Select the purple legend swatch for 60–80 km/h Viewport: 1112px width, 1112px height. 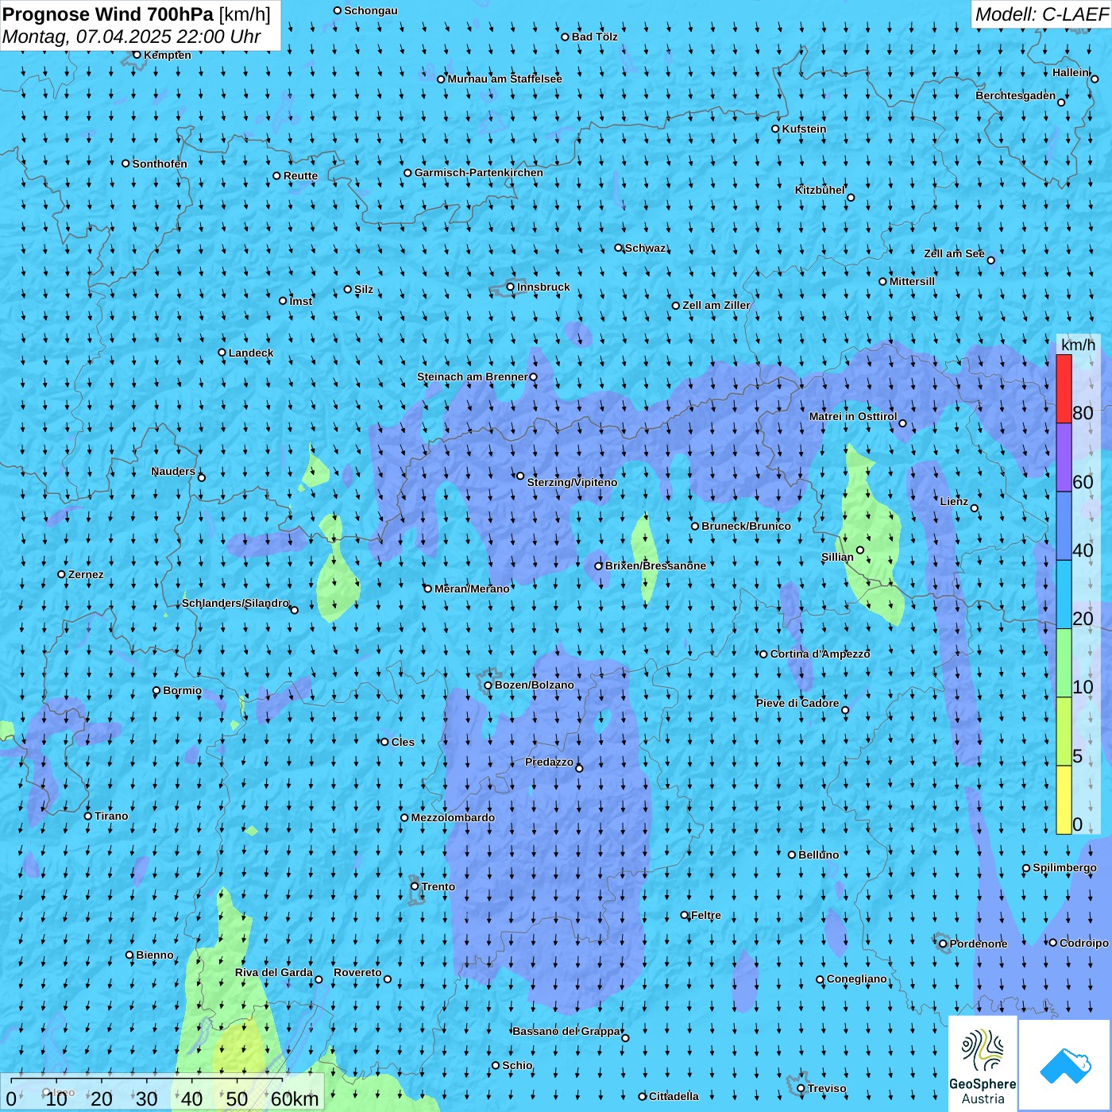1064,458
